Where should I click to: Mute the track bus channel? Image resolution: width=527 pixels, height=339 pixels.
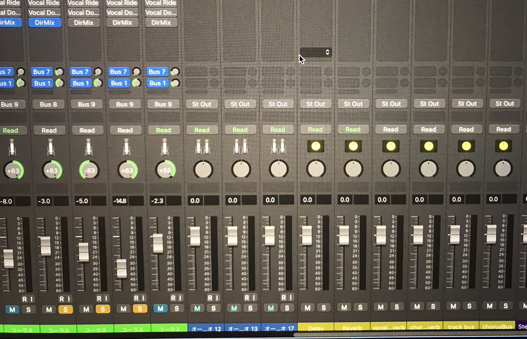(x=454, y=306)
